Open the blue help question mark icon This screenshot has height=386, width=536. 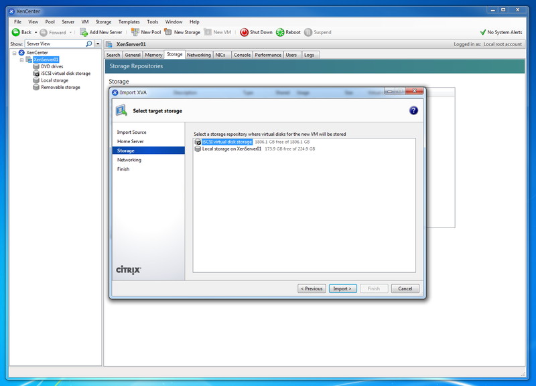[x=413, y=110]
